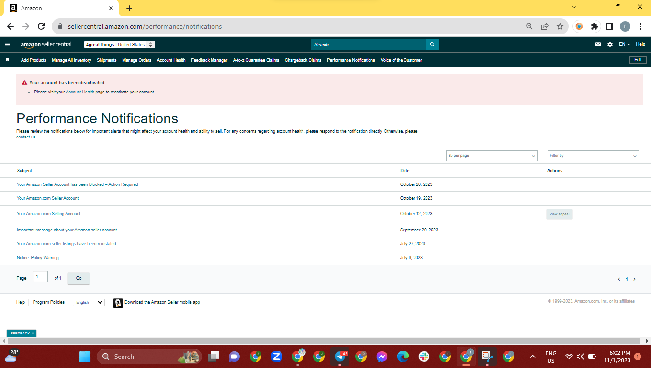Click the Edit button in the nav bar

point(638,60)
